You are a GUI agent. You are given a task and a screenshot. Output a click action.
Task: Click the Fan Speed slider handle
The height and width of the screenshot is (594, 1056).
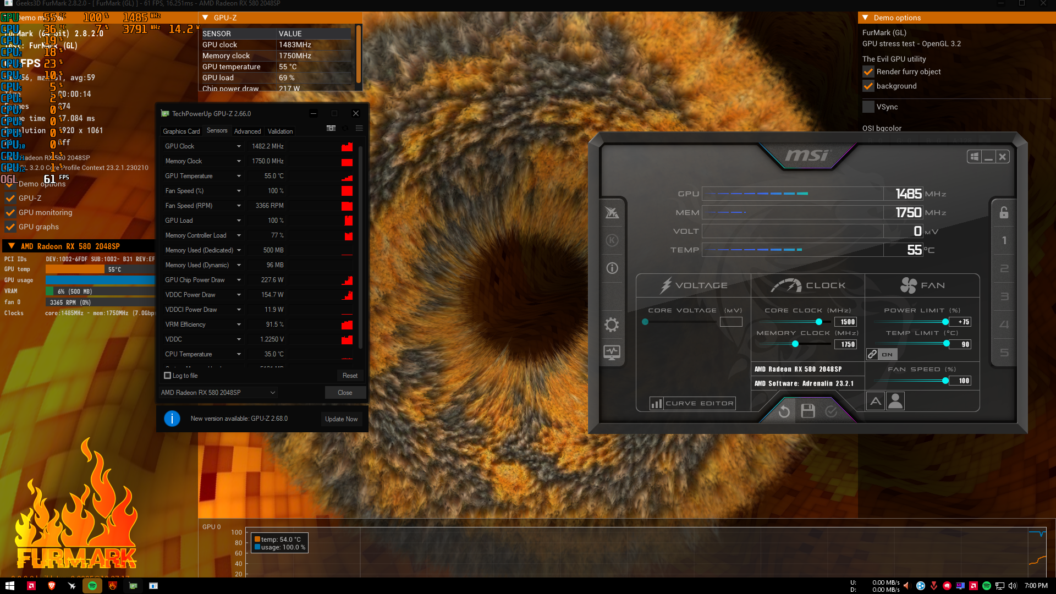[x=945, y=381]
